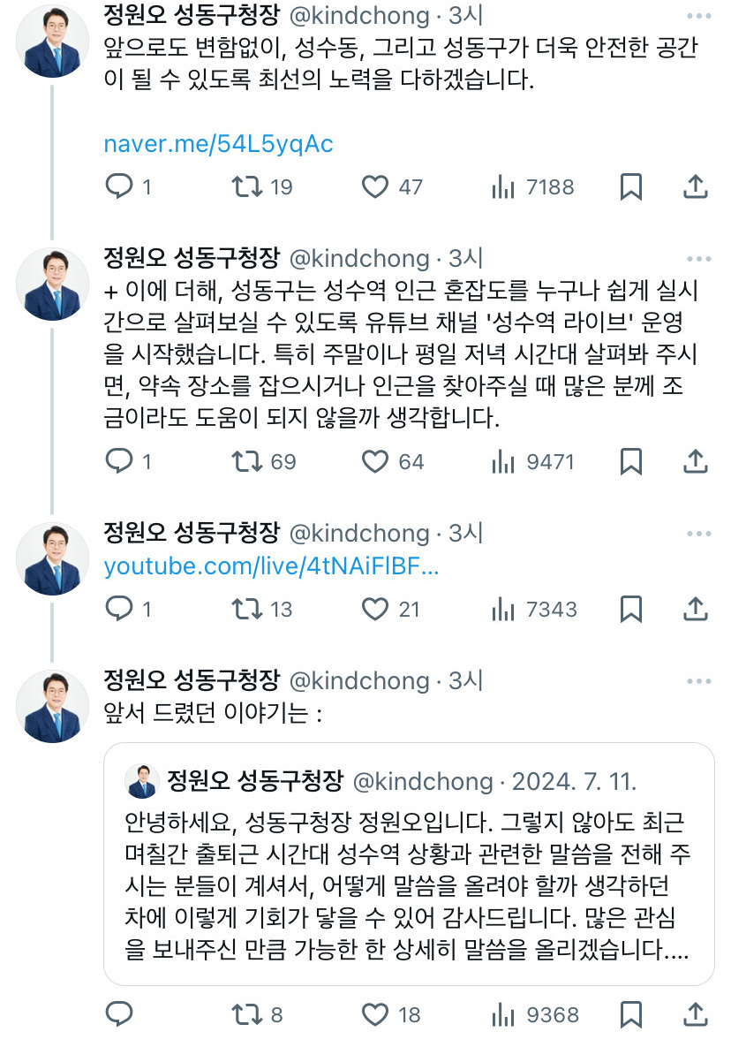Bookmark the YouTube link tweet
731x1047 pixels.
[630, 609]
